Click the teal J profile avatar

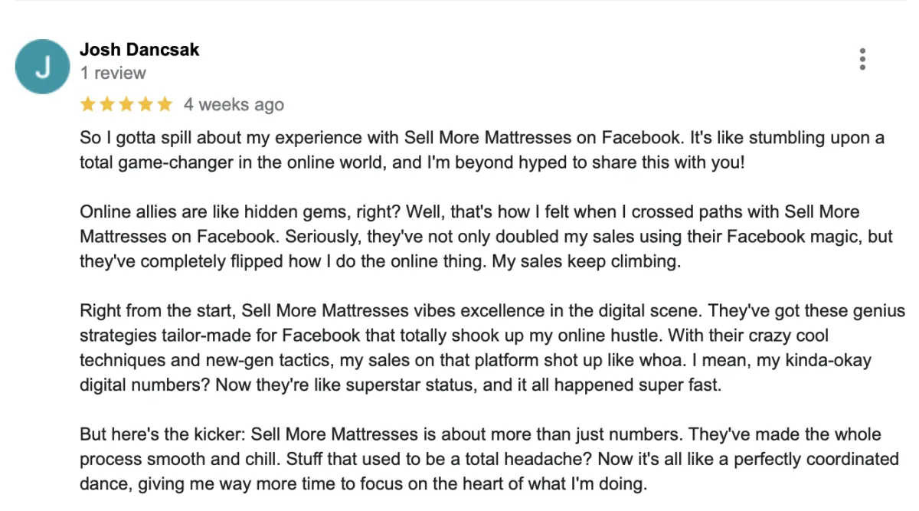point(43,67)
